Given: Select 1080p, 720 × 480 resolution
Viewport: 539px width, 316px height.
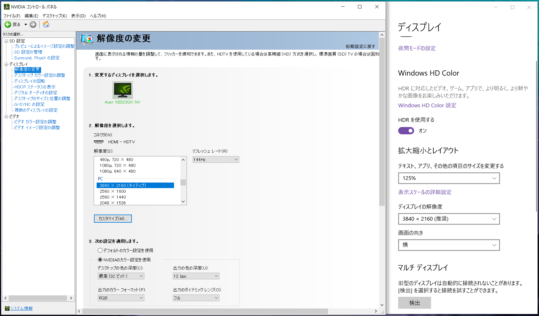Looking at the screenshot, I should tap(118, 165).
